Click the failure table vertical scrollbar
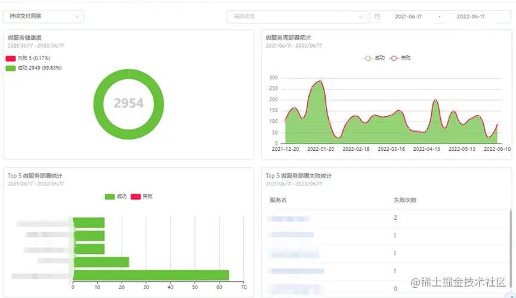516x298 pixels. coord(511,250)
